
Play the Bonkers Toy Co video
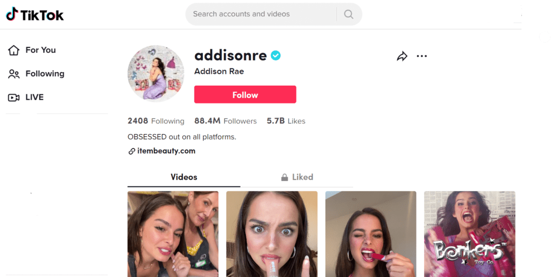pos(469,234)
